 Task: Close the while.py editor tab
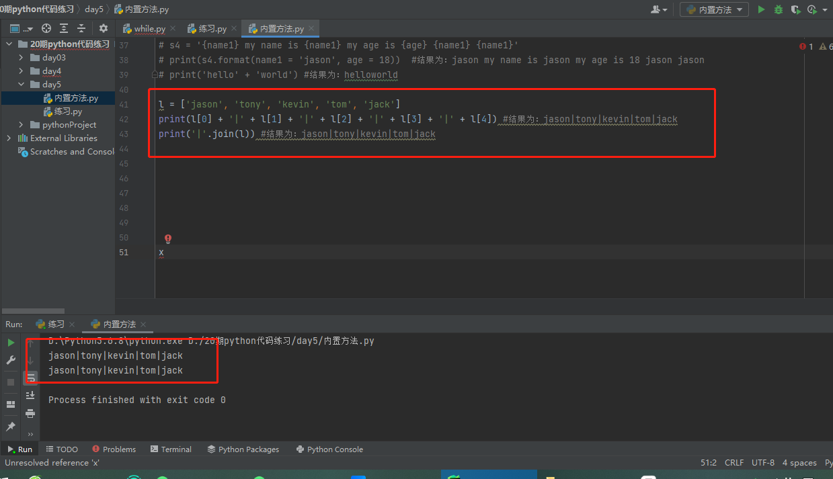point(173,29)
